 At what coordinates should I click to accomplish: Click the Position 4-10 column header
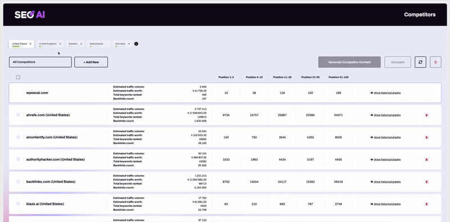254,77
